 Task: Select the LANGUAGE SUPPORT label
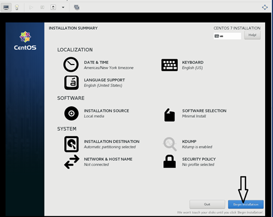pos(104,80)
